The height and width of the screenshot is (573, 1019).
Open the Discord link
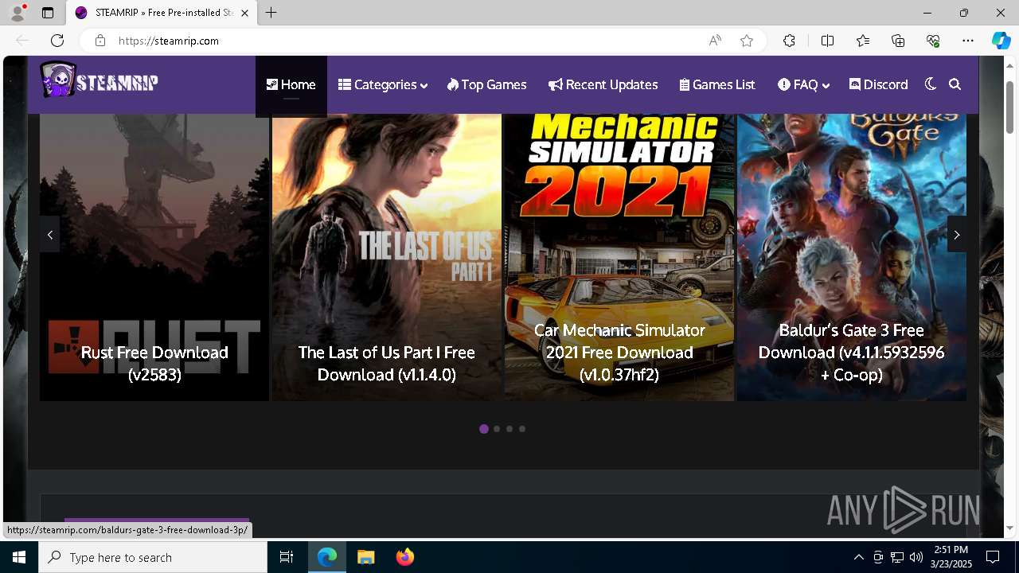click(x=879, y=84)
